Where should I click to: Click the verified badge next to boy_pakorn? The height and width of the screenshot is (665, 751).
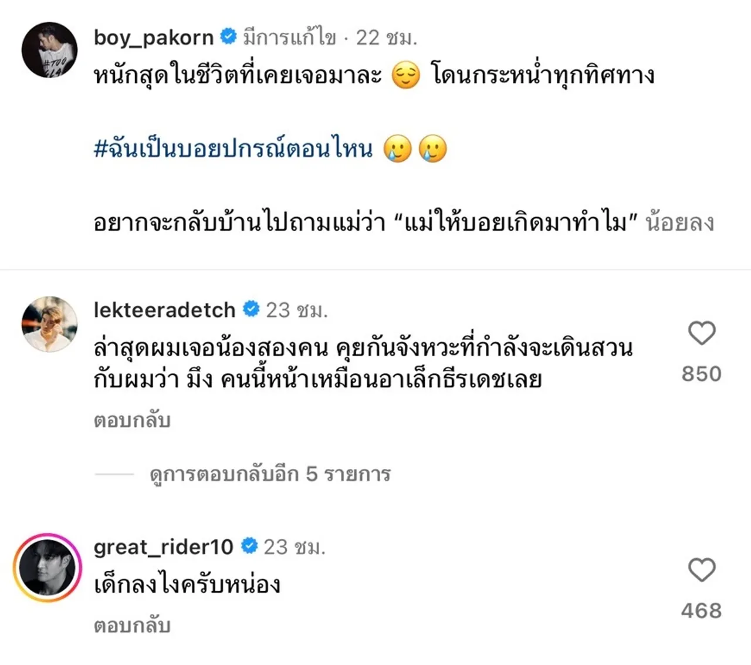pos(227,36)
